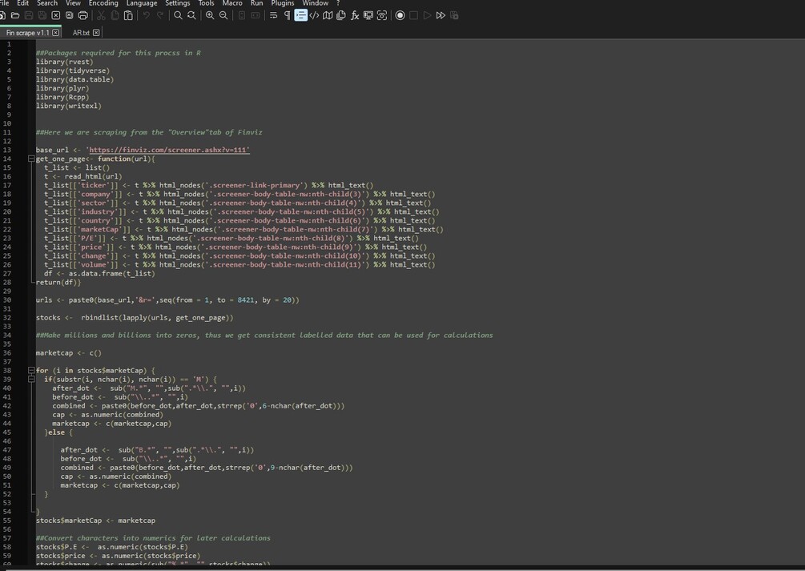
Task: Open the Language menu
Action: [x=142, y=3]
